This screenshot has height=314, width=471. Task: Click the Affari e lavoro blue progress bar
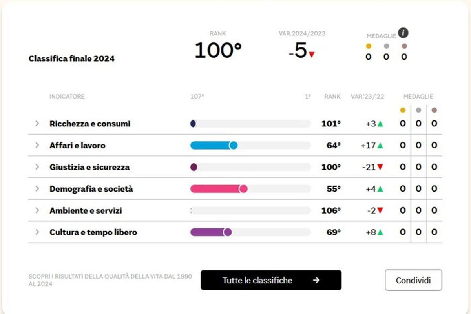214,146
